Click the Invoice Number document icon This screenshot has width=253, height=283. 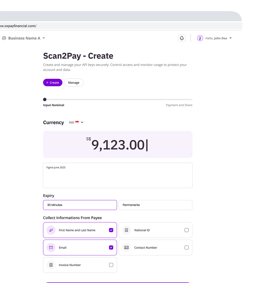click(x=51, y=265)
